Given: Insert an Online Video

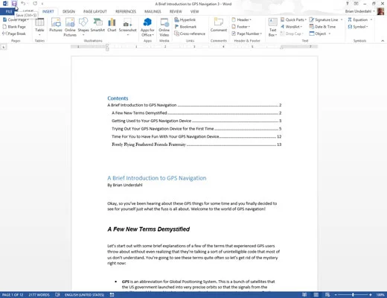Looking at the screenshot, I should (164, 28).
